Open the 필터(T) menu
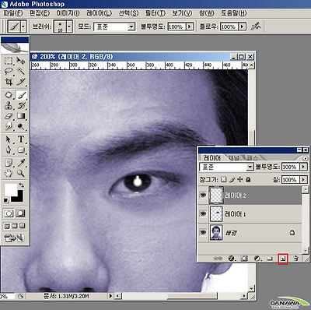The height and width of the screenshot is (310, 311). point(155,12)
